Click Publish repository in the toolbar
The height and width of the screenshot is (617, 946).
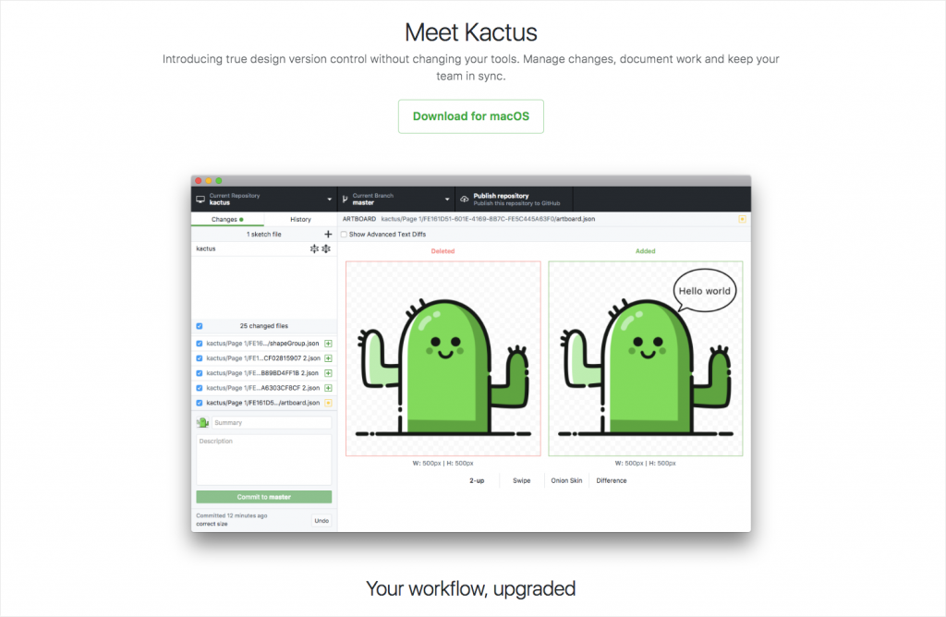514,199
